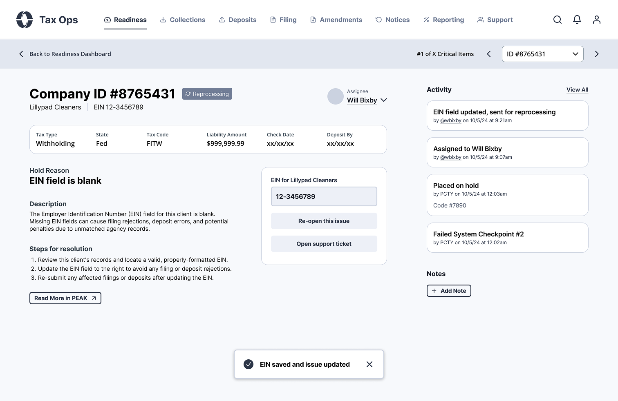Image resolution: width=618 pixels, height=401 pixels.
Task: Open notifications bell icon
Action: pyautogui.click(x=577, y=20)
